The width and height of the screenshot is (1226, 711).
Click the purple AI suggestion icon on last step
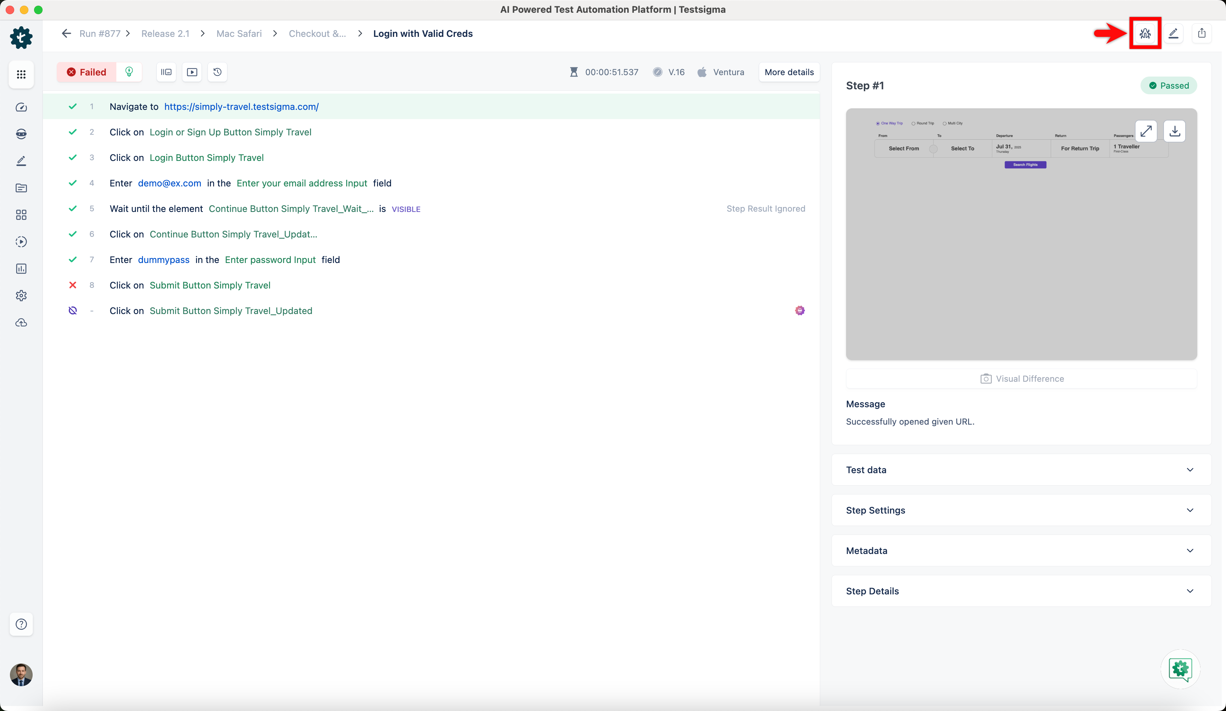(x=799, y=310)
